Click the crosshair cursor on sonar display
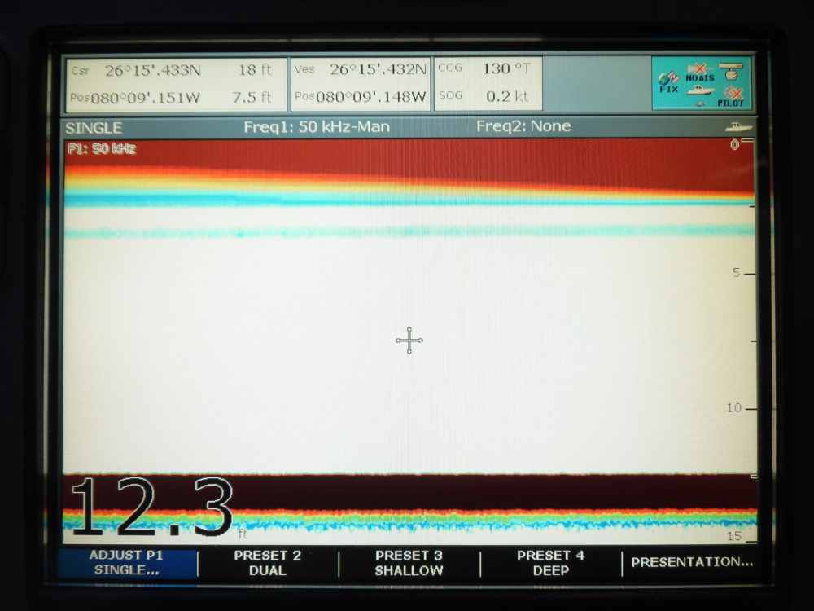 pos(409,341)
